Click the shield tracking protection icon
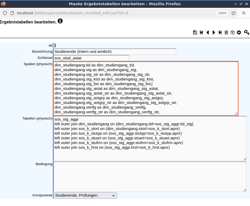 tap(5, 13)
